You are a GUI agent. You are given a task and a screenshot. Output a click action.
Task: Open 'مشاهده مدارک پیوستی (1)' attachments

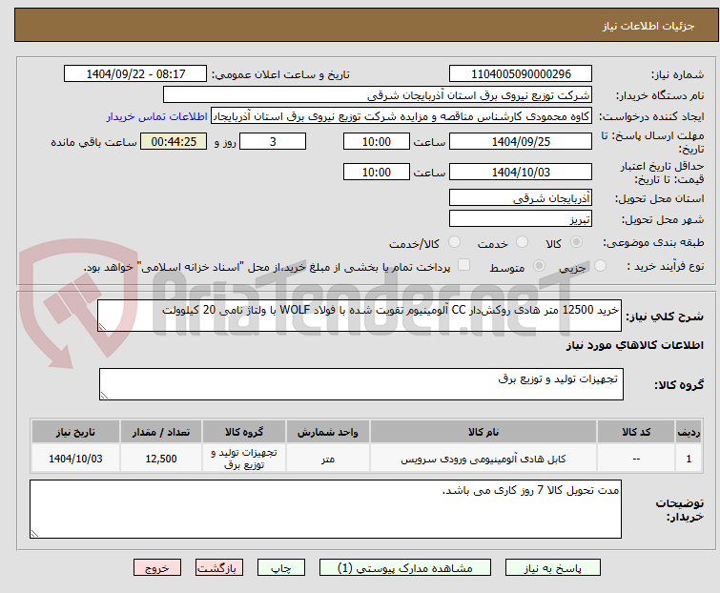coord(405,568)
